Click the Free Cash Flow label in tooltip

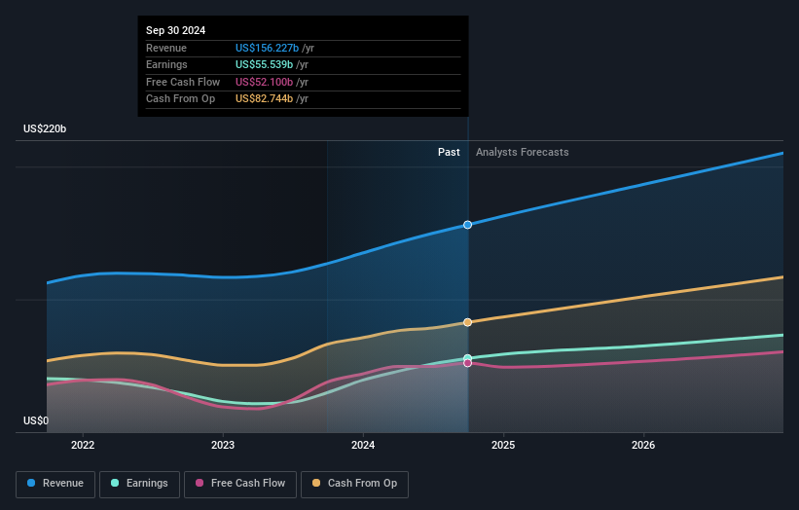point(183,82)
